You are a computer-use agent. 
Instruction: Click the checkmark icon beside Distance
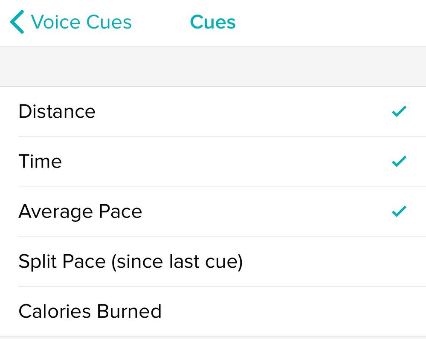[399, 112]
